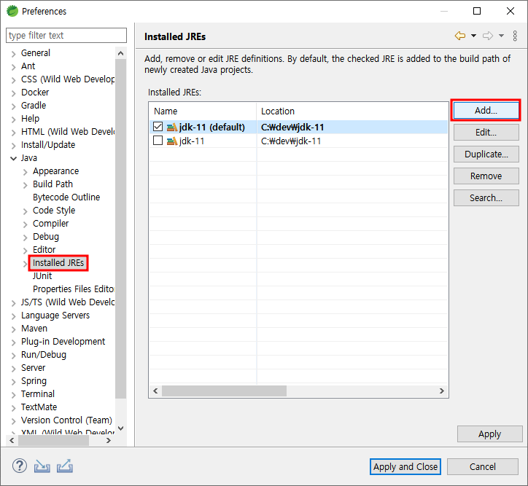
Task: Click the Remove button
Action: pyautogui.click(x=486, y=176)
